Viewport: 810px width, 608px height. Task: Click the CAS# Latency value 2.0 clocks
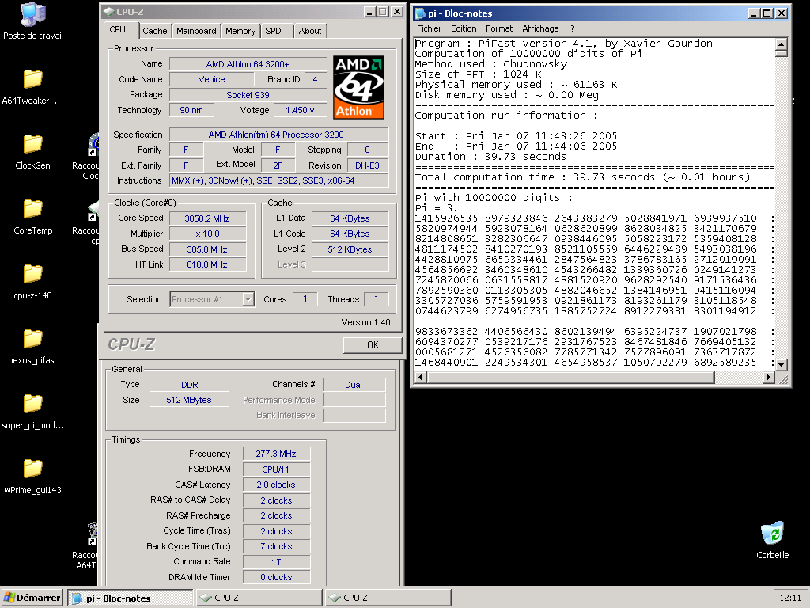tap(276, 485)
